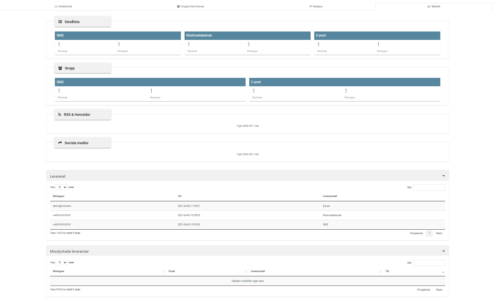The image size is (496, 301).
Task: Click Föregående in Misslyckade leveranser pagination
Action: (x=423, y=290)
